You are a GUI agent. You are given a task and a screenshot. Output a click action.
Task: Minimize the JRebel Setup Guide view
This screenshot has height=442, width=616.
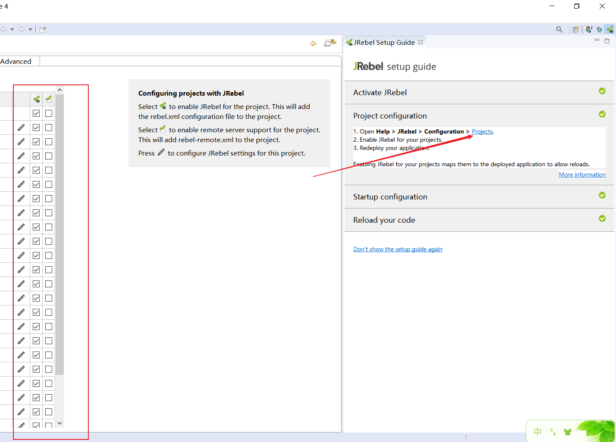coord(597,40)
